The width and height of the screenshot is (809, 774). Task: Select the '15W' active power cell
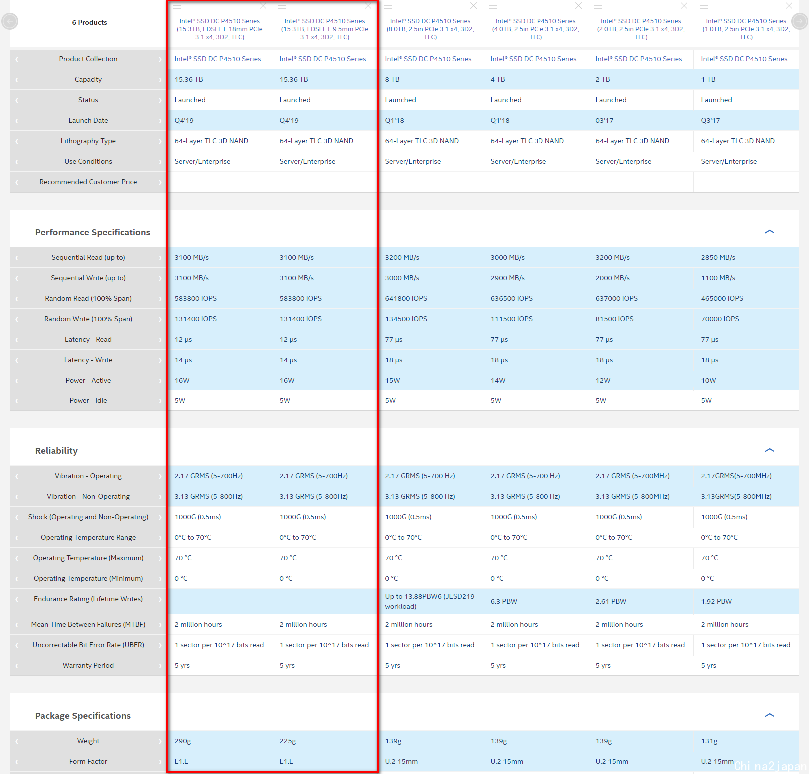click(431, 380)
